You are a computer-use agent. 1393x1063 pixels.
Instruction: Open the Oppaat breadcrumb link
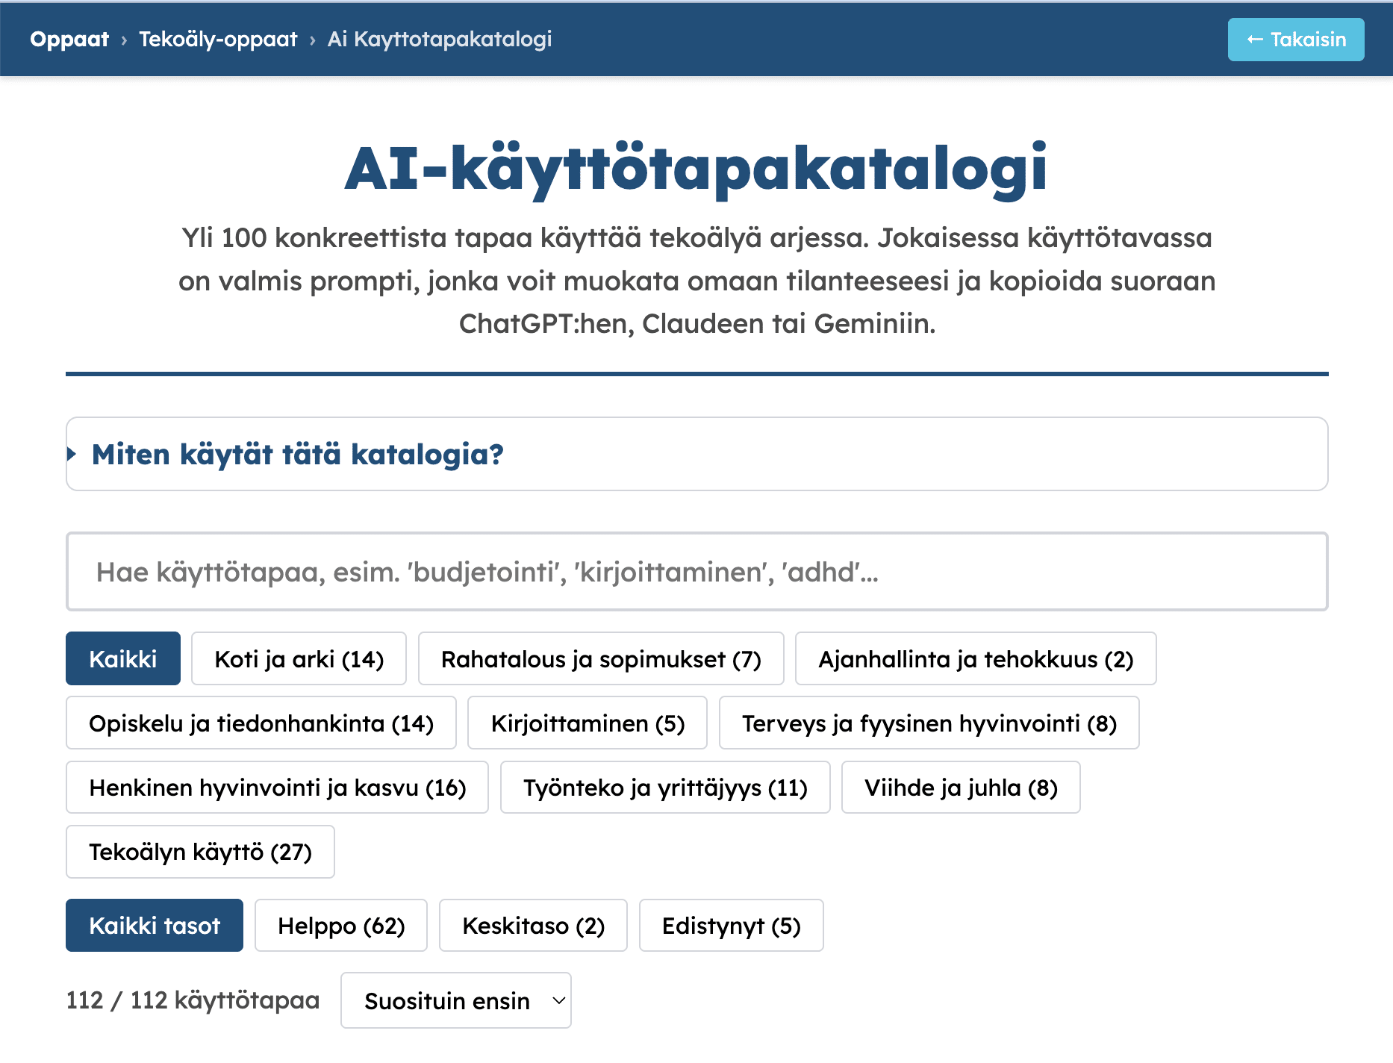[69, 40]
